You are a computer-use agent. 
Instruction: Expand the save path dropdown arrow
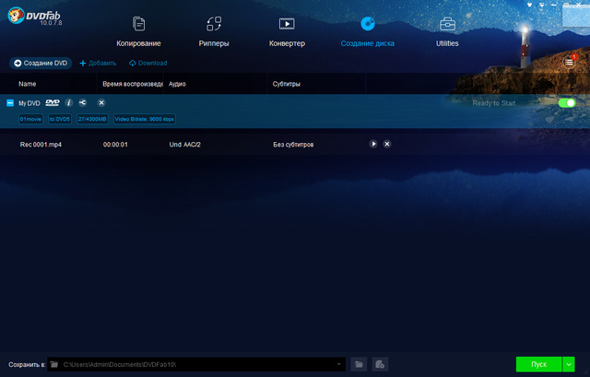[x=338, y=364]
